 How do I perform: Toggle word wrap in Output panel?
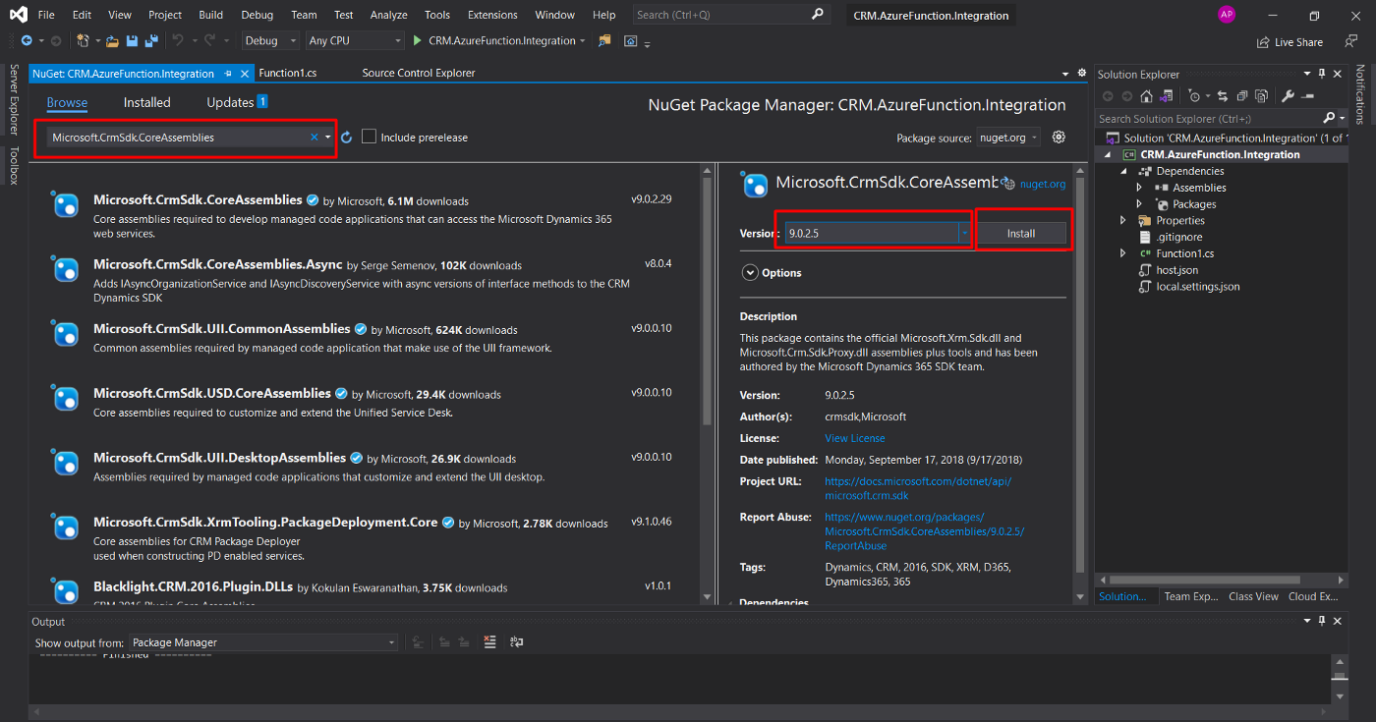tap(516, 642)
